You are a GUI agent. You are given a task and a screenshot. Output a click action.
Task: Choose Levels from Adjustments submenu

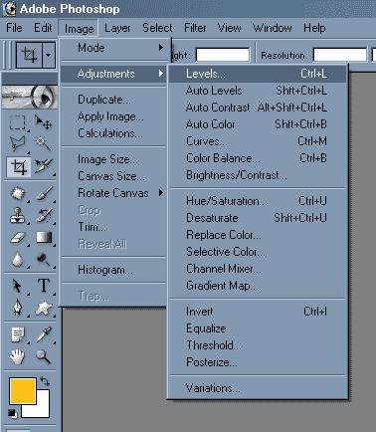[x=258, y=74]
